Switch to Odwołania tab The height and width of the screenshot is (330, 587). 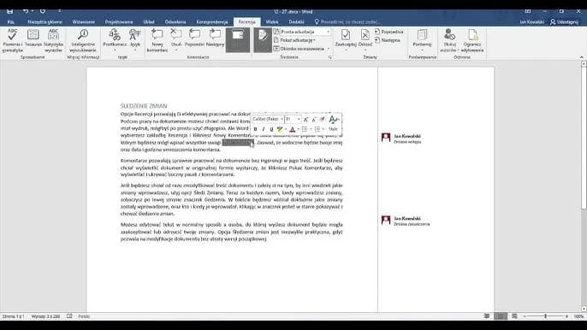tap(175, 22)
